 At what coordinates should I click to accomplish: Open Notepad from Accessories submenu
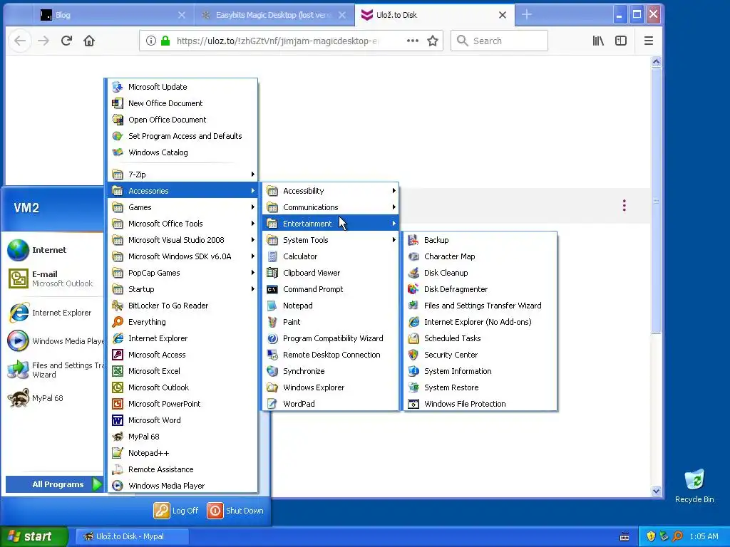coord(330,306)
